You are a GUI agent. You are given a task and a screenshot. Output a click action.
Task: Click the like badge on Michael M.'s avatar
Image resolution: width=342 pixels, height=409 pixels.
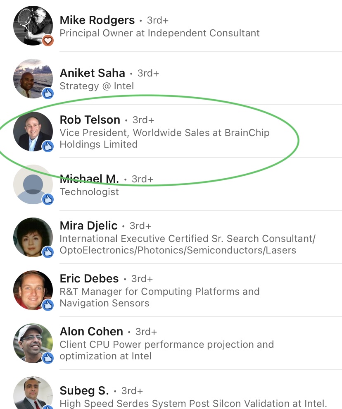coord(48,199)
